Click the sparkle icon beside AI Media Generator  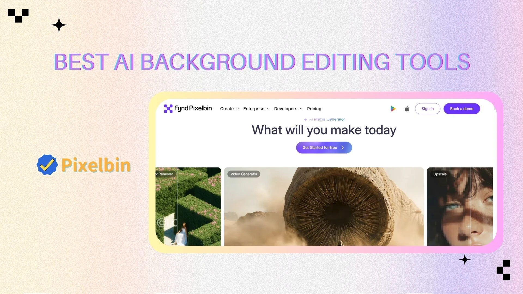tap(305, 120)
